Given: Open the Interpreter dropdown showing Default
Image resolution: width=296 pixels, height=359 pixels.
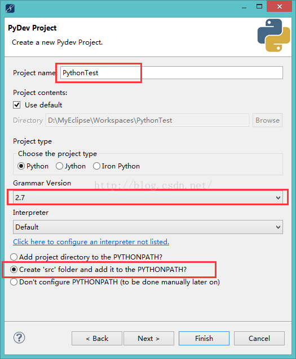Looking at the screenshot, I should point(148,227).
